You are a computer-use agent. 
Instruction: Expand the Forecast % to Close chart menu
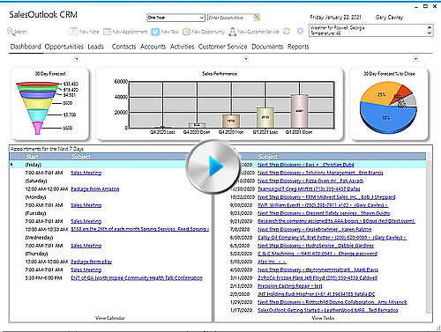(415, 59)
